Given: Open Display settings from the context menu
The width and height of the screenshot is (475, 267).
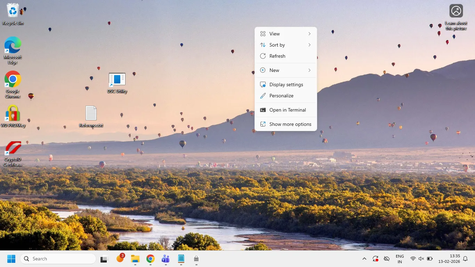Looking at the screenshot, I should pyautogui.click(x=286, y=84).
